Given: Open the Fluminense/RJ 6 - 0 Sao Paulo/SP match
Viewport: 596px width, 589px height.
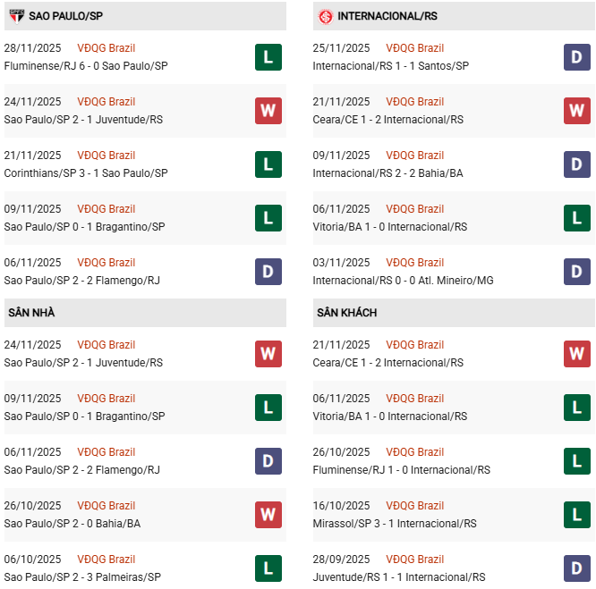Looking at the screenshot, I should click(86, 66).
